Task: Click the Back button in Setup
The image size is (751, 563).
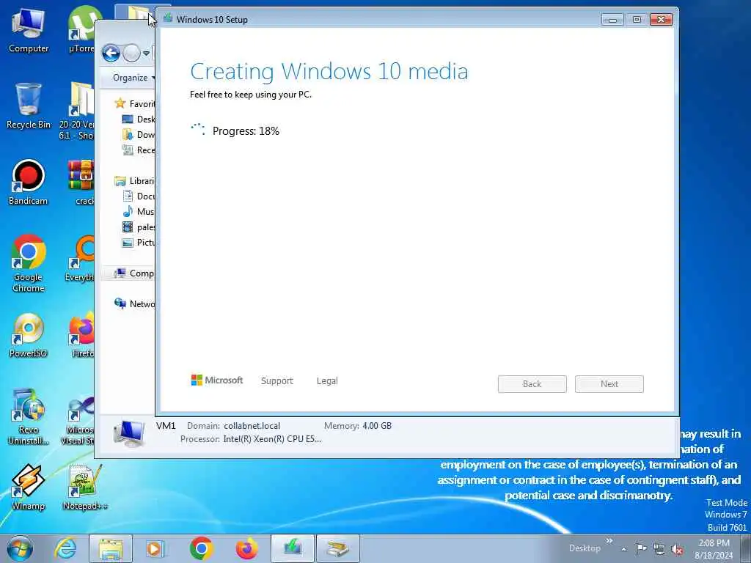Action: point(532,384)
